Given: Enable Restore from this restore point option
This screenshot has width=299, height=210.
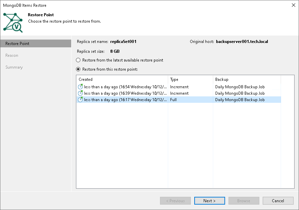Looking at the screenshot, I should (78, 69).
